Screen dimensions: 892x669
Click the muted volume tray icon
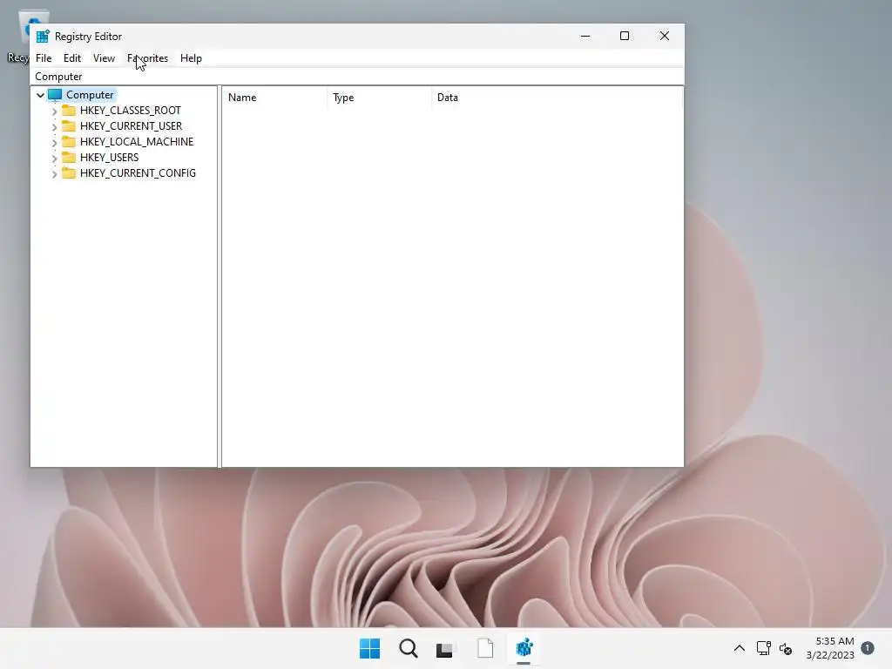pos(786,648)
